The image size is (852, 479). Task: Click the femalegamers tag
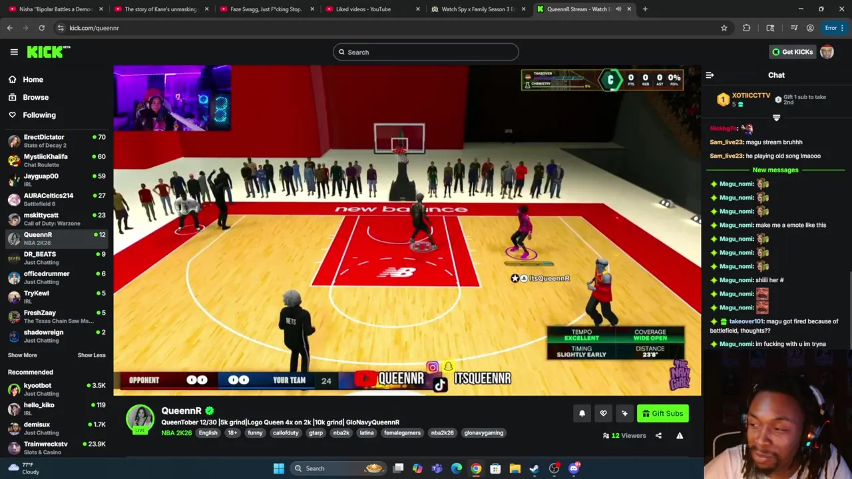[402, 433]
